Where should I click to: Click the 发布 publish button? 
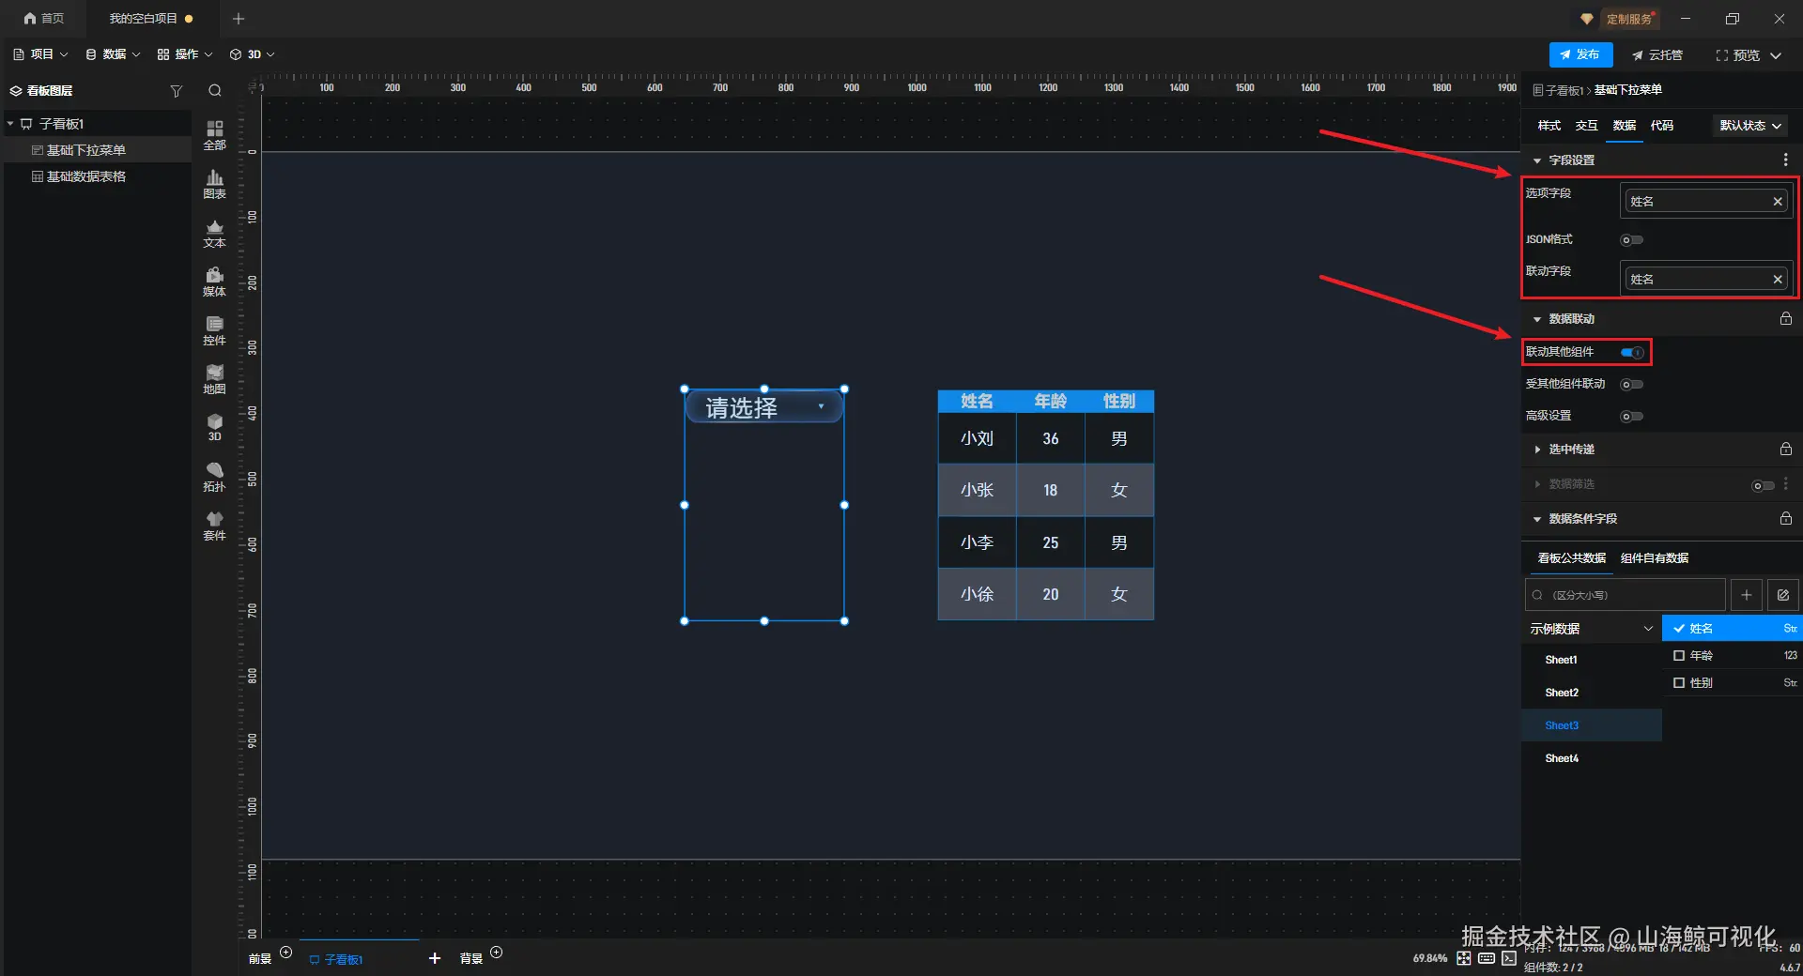1580,55
